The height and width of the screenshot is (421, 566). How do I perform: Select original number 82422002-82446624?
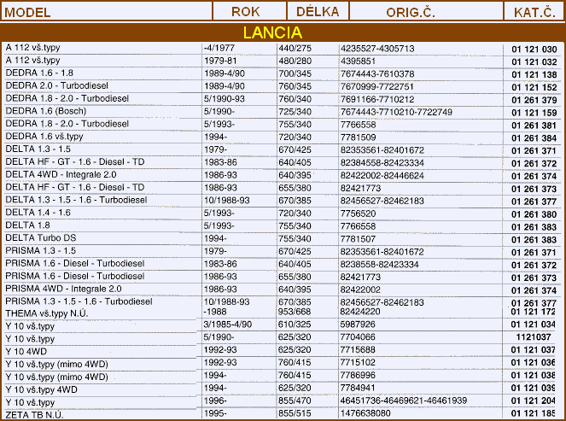click(x=382, y=175)
